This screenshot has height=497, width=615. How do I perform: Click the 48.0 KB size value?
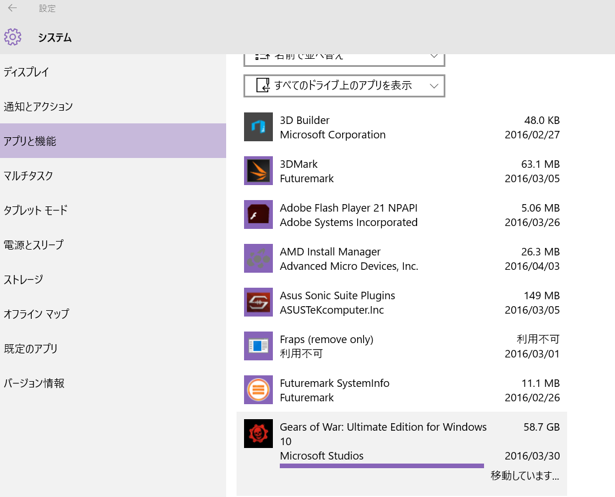click(542, 121)
